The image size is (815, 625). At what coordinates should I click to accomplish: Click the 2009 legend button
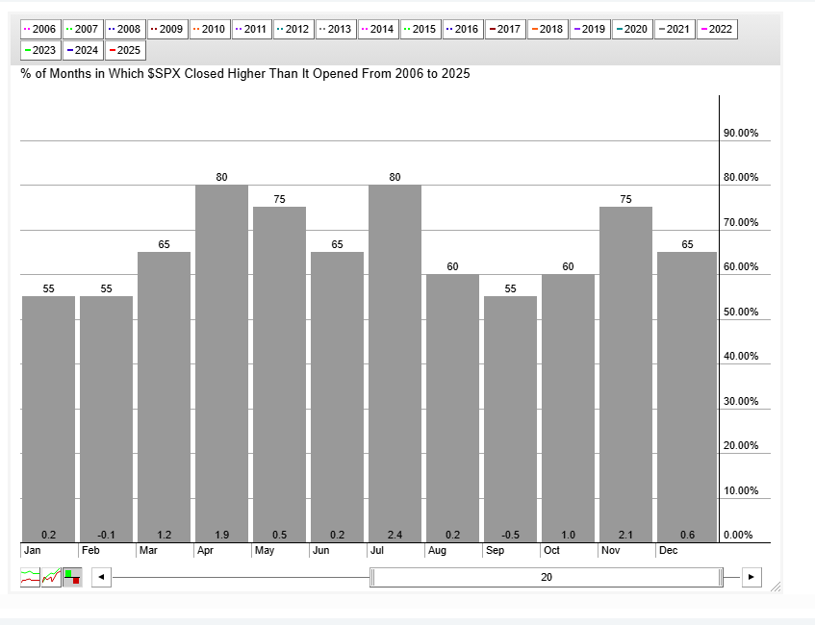[166, 29]
